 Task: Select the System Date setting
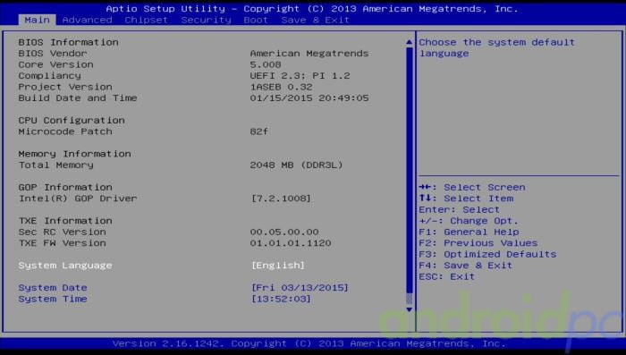coord(53,288)
